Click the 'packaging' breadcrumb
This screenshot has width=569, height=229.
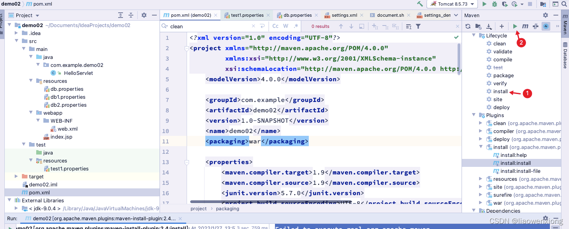click(x=227, y=208)
